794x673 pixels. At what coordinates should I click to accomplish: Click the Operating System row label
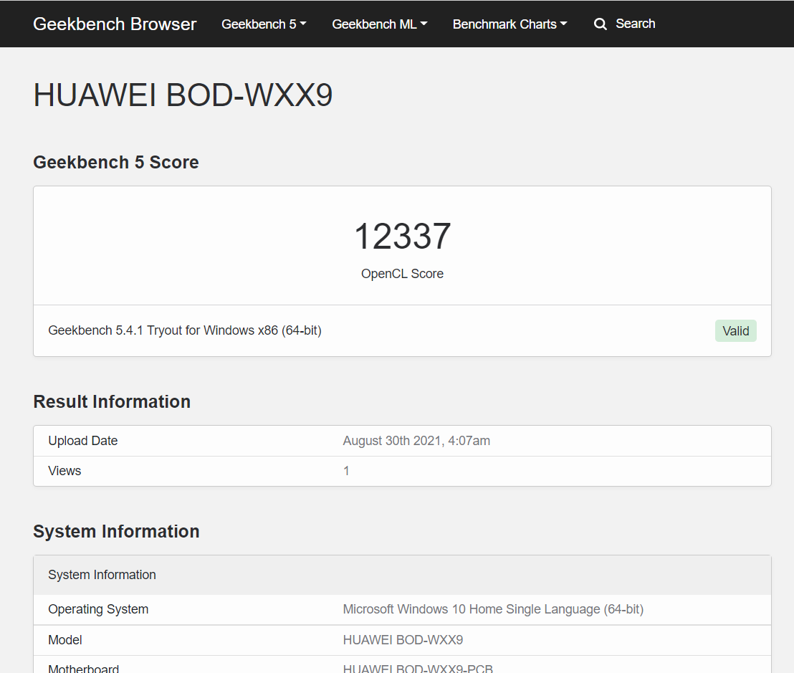coord(98,609)
